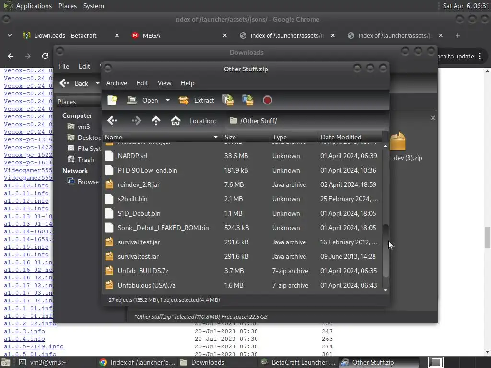Go back in archive location history

pyautogui.click(x=112, y=120)
